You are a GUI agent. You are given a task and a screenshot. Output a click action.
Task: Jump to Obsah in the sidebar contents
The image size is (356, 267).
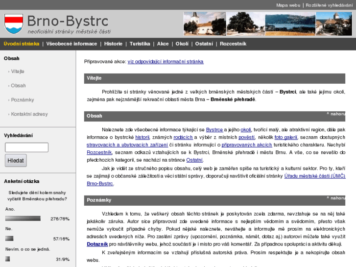click(x=18, y=86)
